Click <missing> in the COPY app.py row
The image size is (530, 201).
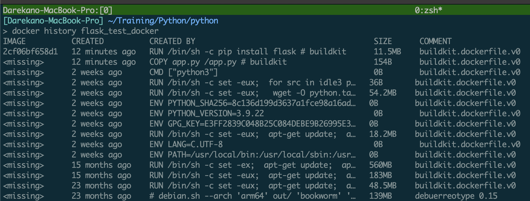pos(23,62)
